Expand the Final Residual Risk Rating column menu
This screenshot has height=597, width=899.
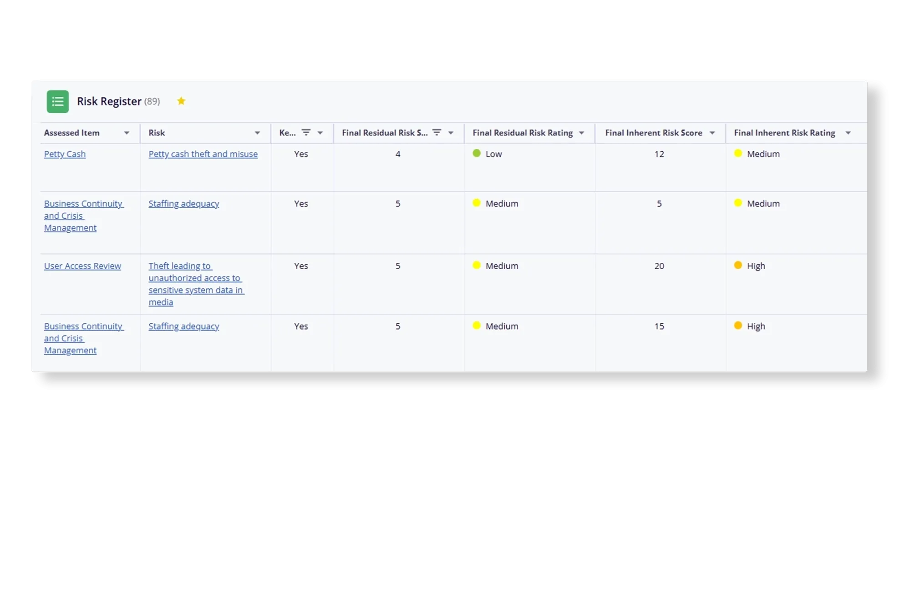(581, 133)
